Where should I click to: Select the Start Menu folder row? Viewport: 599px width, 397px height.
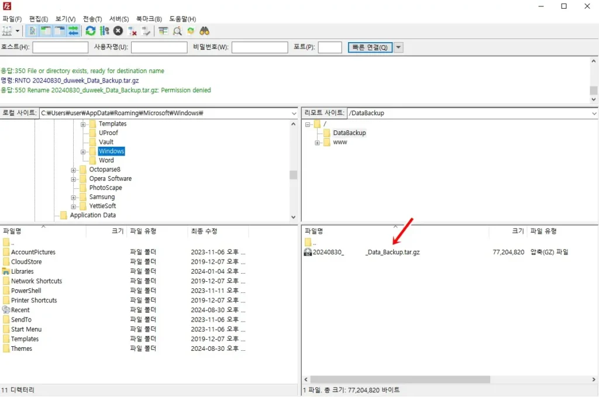click(x=125, y=329)
